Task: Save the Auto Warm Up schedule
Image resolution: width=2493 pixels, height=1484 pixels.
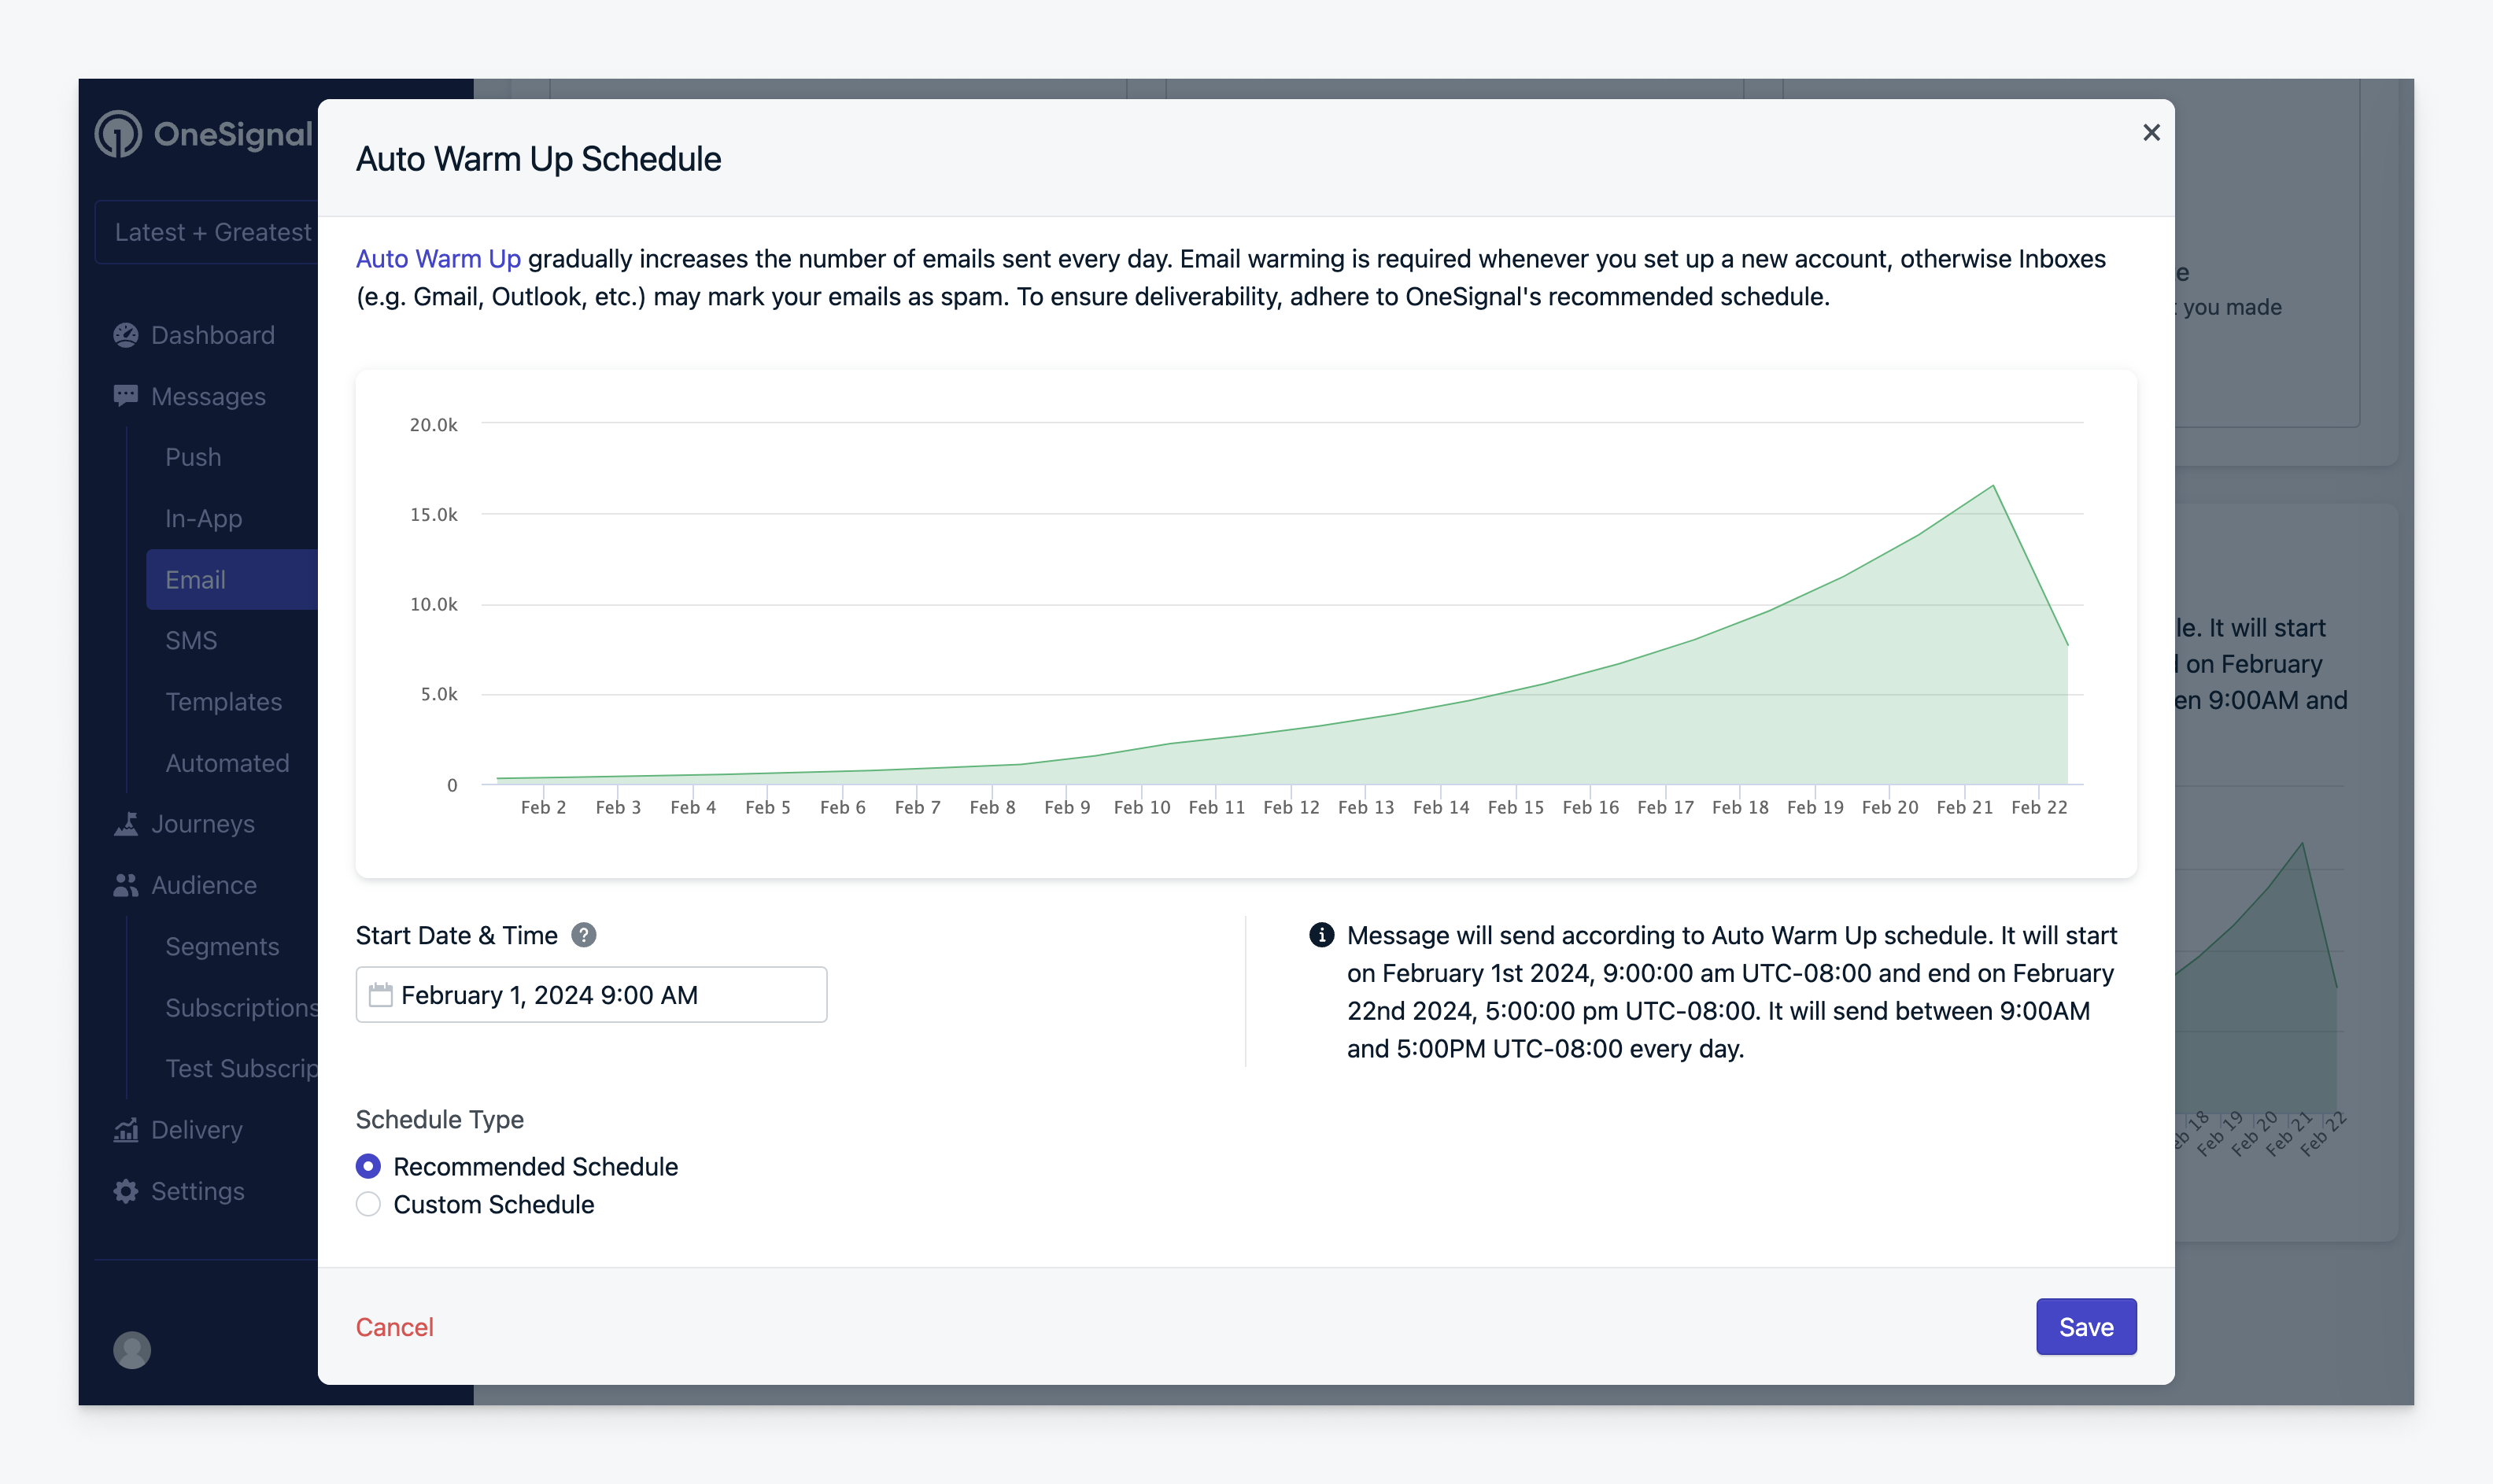Action: point(2086,1326)
